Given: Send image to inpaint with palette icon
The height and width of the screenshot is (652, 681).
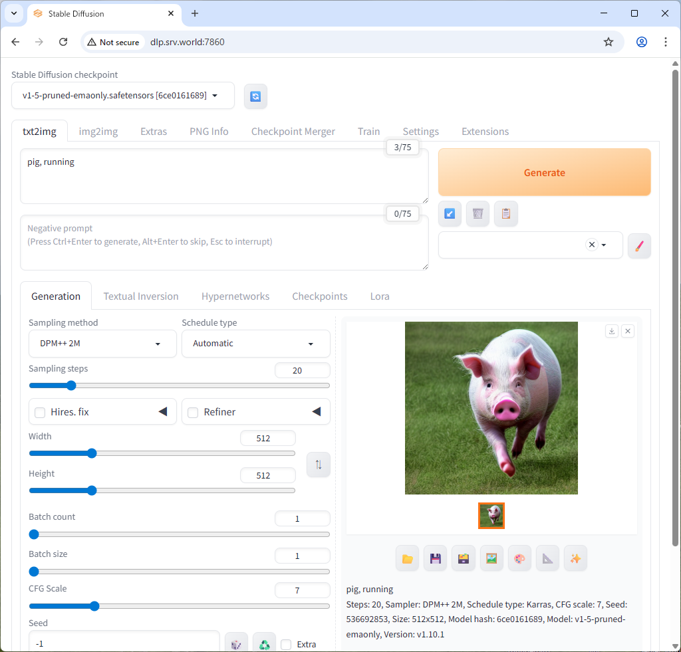Looking at the screenshot, I should (x=519, y=559).
